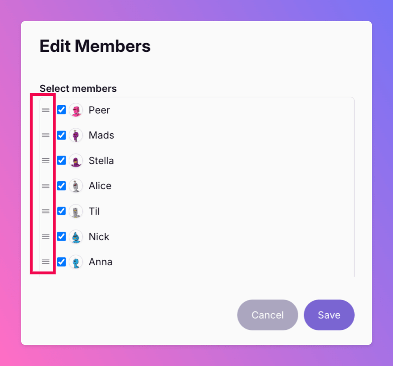The image size is (393, 366).
Task: Click the drag handle beside Alice
Action: (x=46, y=186)
